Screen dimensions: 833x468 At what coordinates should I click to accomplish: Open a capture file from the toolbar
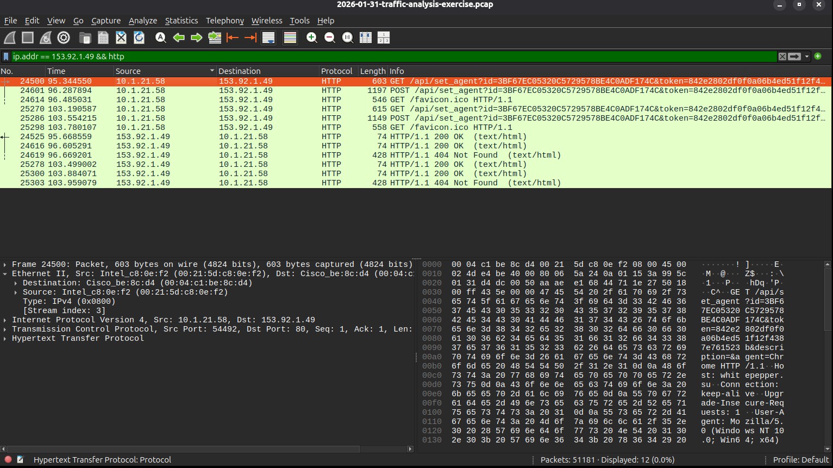point(85,38)
